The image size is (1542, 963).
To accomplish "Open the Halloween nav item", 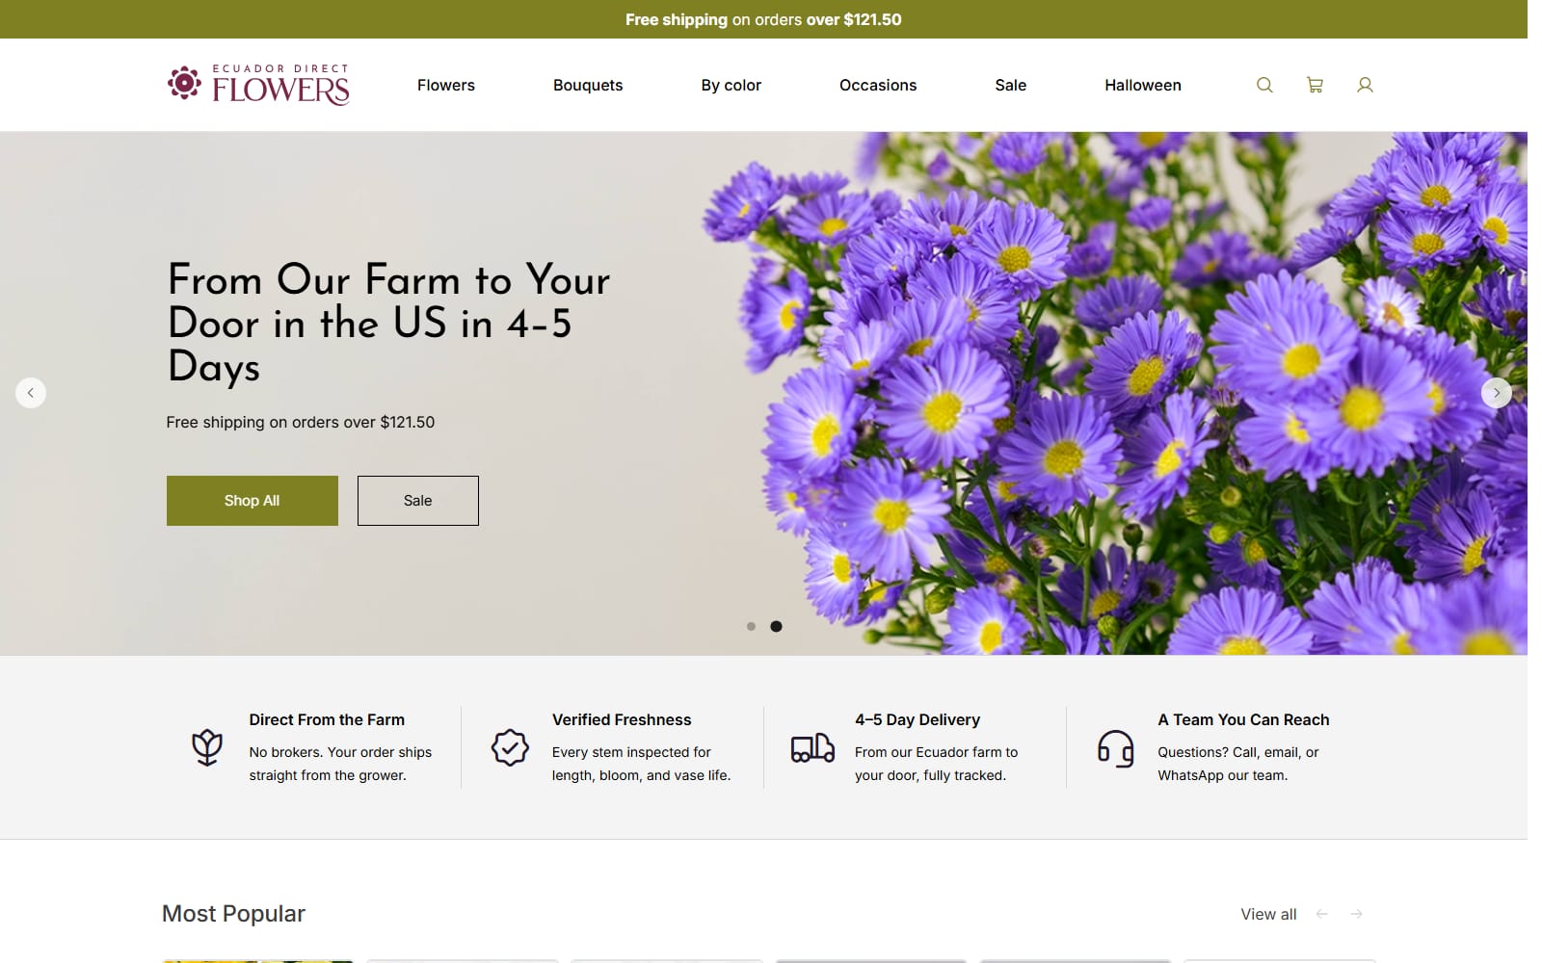I will tap(1143, 85).
